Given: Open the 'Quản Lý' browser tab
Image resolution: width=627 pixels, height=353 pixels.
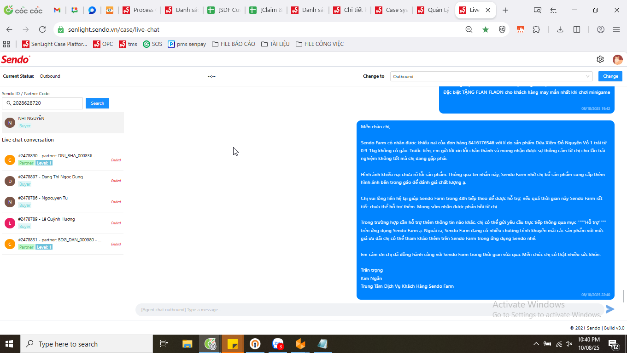Looking at the screenshot, I should [434, 10].
